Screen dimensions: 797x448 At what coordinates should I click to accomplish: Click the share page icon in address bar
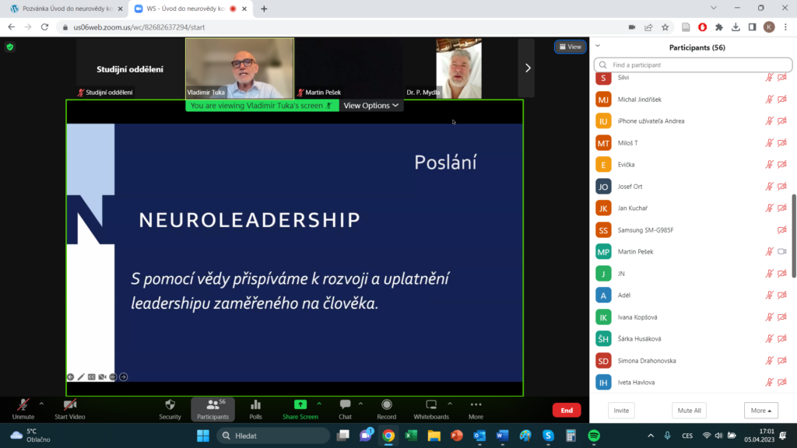648,27
